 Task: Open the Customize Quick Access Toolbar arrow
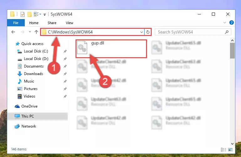45,15
